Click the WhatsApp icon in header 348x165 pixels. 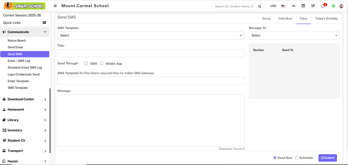[333, 6]
